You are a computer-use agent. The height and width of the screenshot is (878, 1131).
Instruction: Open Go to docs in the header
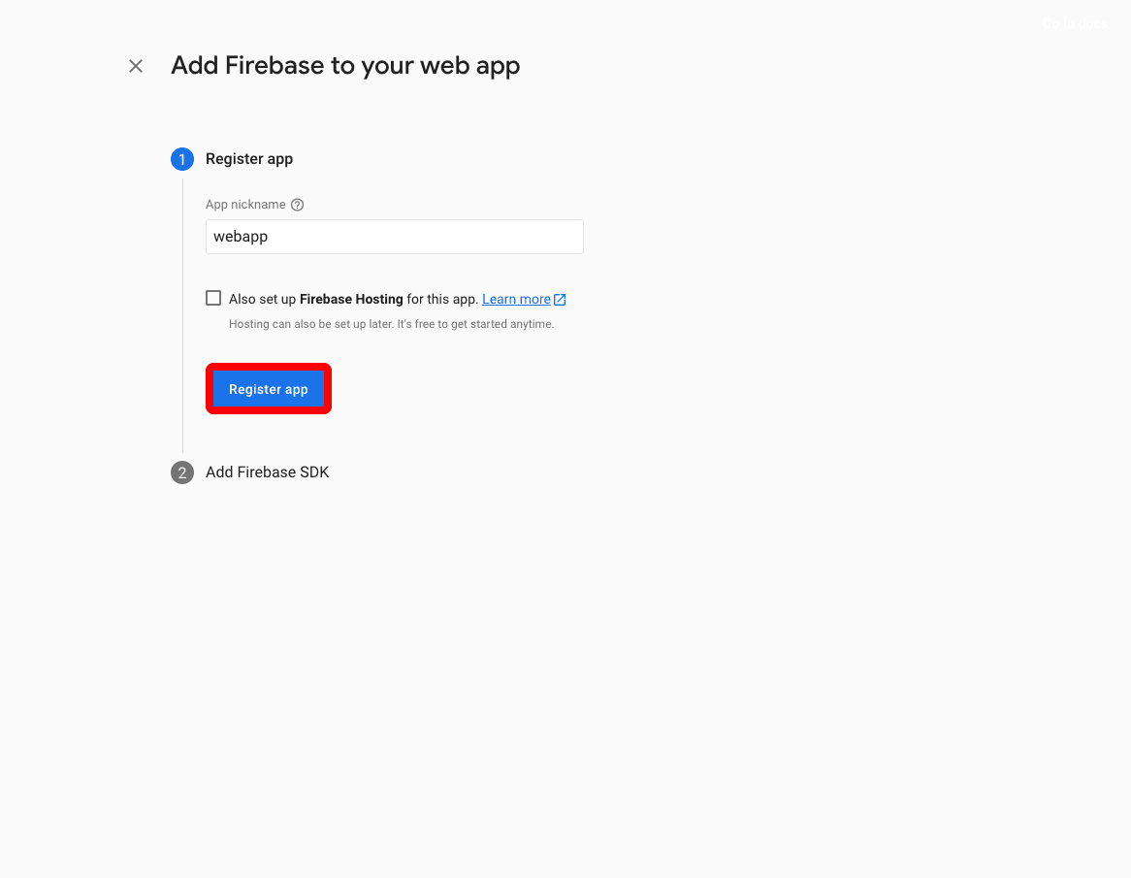1074,23
